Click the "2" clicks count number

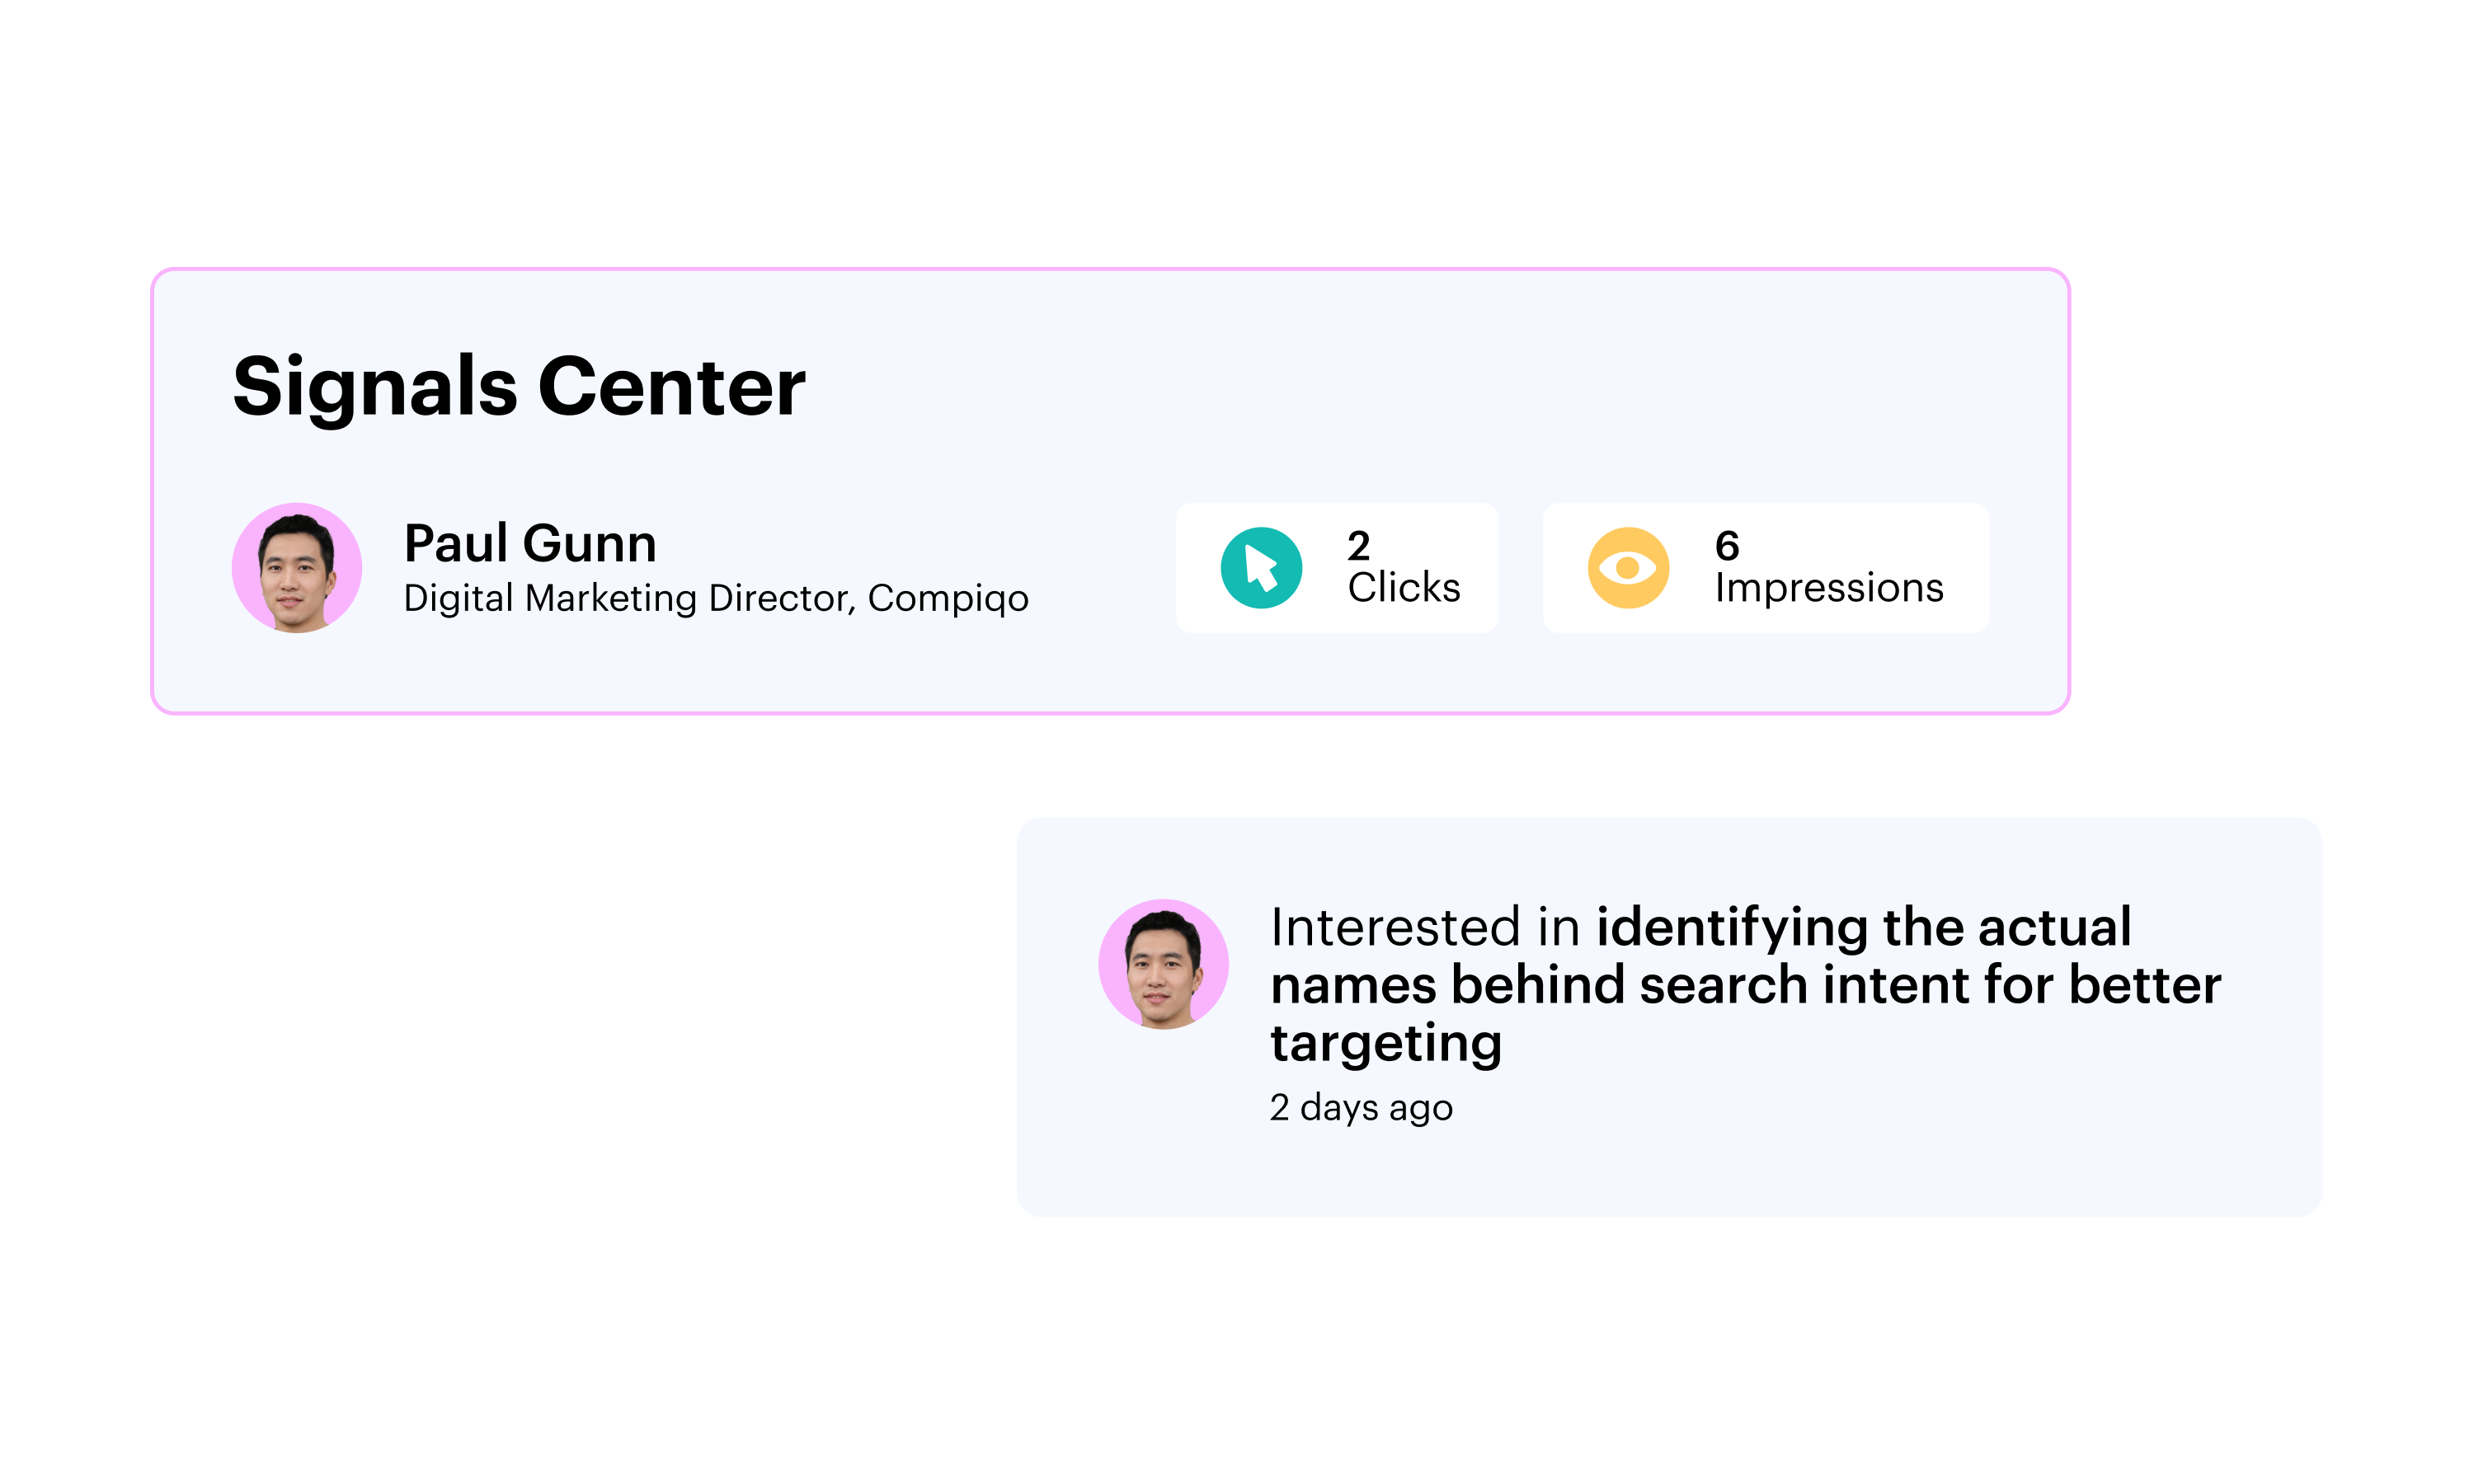tap(1358, 545)
